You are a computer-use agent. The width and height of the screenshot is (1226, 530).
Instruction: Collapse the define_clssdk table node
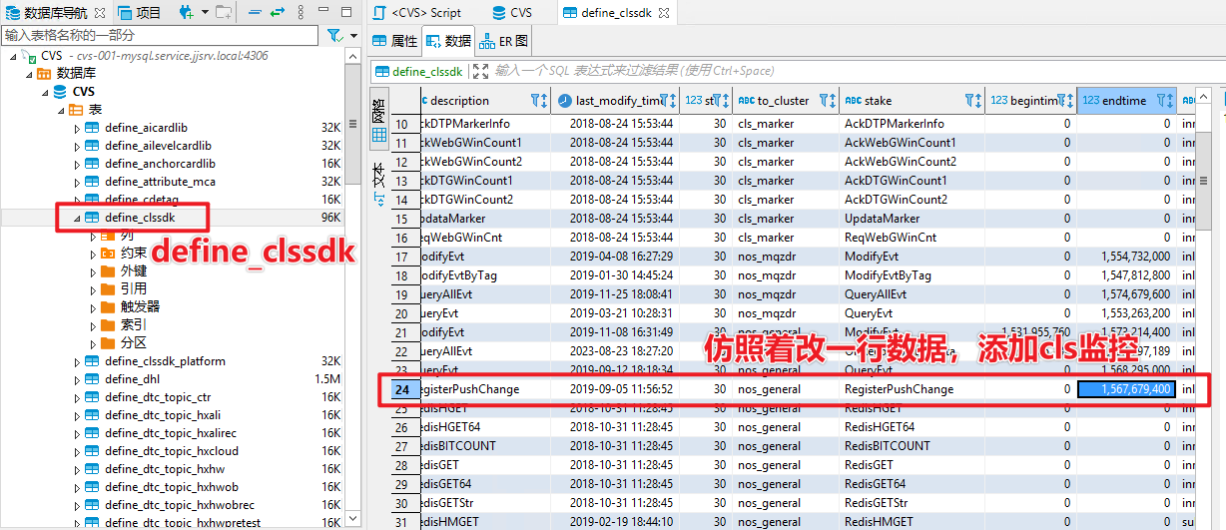78,218
